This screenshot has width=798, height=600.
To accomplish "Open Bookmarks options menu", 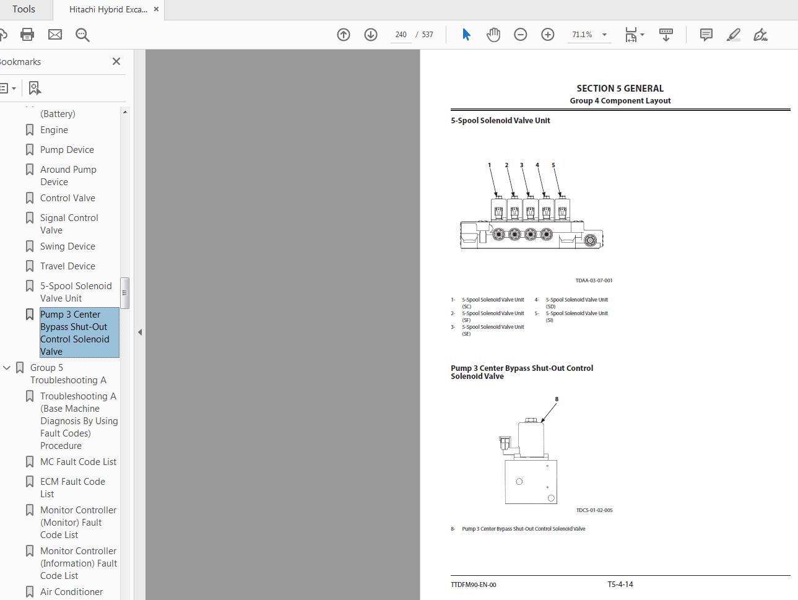I will [8, 88].
